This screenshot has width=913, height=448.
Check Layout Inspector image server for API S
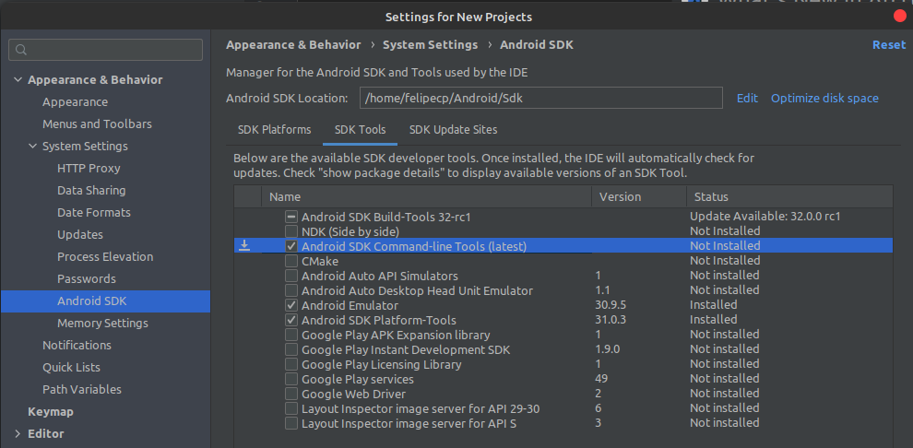pos(291,423)
